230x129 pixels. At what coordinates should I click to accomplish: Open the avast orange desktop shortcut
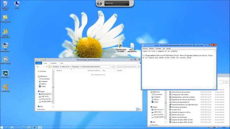click(x=5, y=88)
